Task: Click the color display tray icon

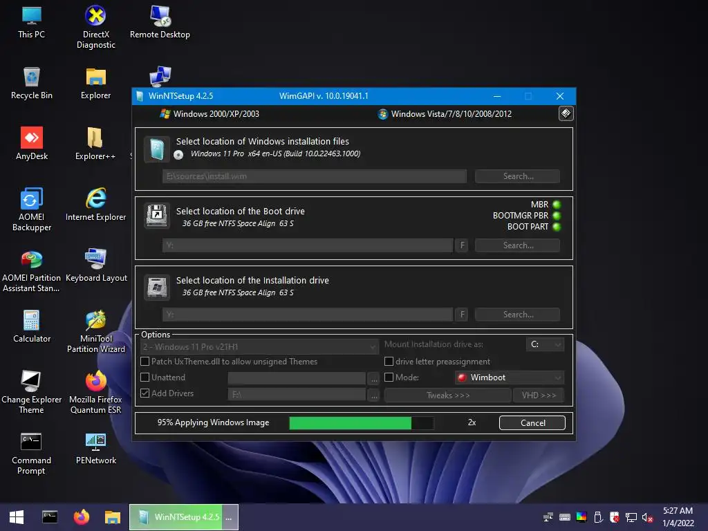Action: pyautogui.click(x=581, y=517)
